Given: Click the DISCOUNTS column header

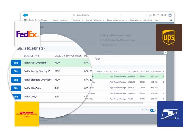Looking at the screenshot, I should click(145, 72).
